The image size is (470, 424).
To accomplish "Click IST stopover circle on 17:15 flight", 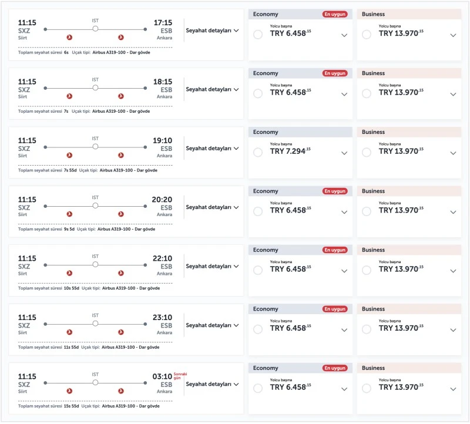I will coord(95,29).
